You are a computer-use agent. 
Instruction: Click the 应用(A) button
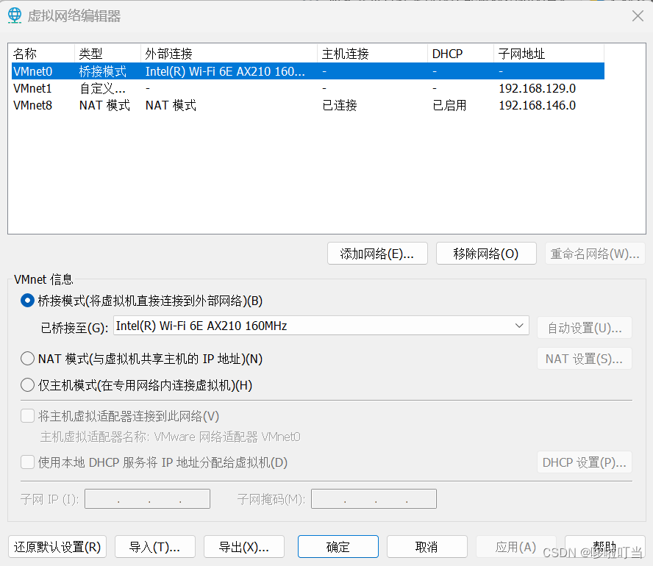pos(516,546)
